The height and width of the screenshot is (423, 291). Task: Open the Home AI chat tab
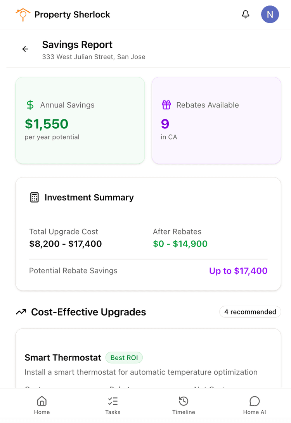pos(255,405)
